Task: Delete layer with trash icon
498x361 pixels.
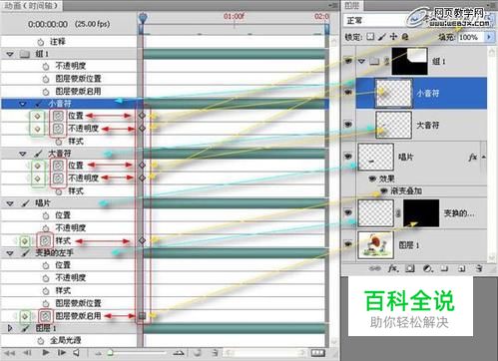Action: (479, 268)
